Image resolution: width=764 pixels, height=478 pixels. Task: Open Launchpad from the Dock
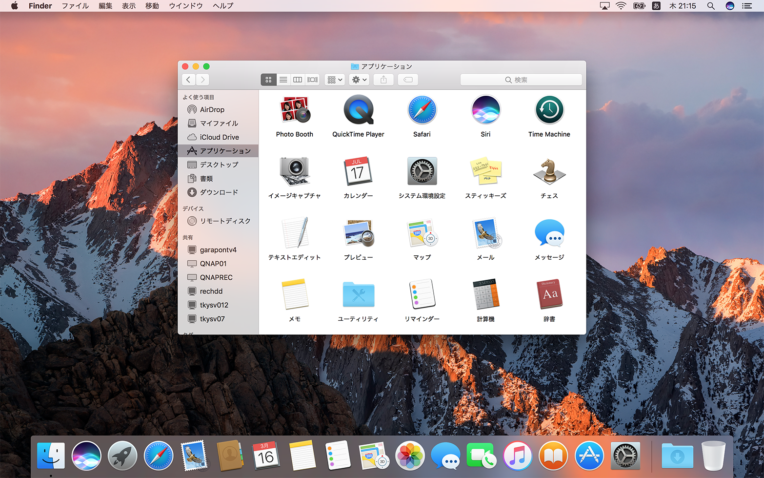122,456
